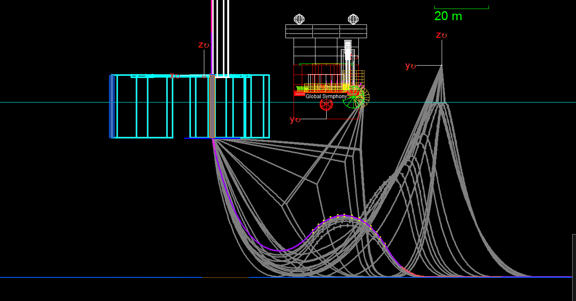Select the blue striped column at the platform's left edge
This screenshot has height=301, width=576.
pos(112,106)
